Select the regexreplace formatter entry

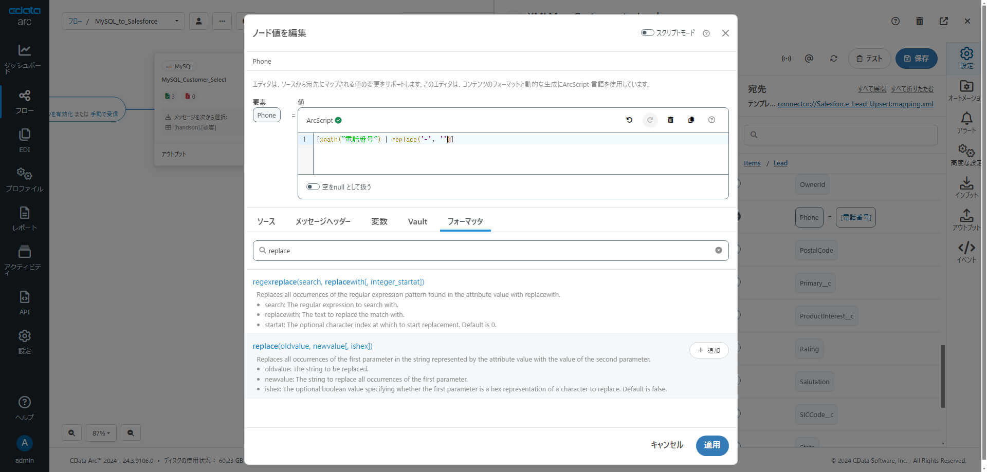[338, 282]
